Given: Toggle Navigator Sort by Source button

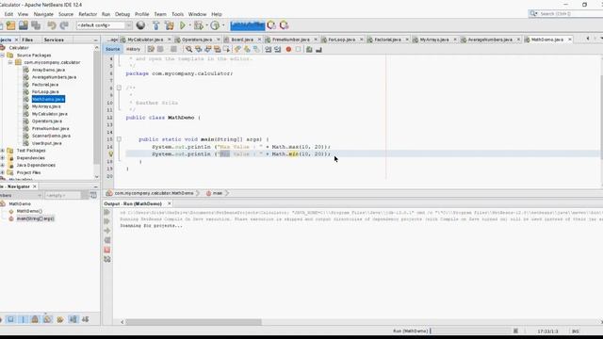Looking at the screenshot, I should tap(86, 319).
